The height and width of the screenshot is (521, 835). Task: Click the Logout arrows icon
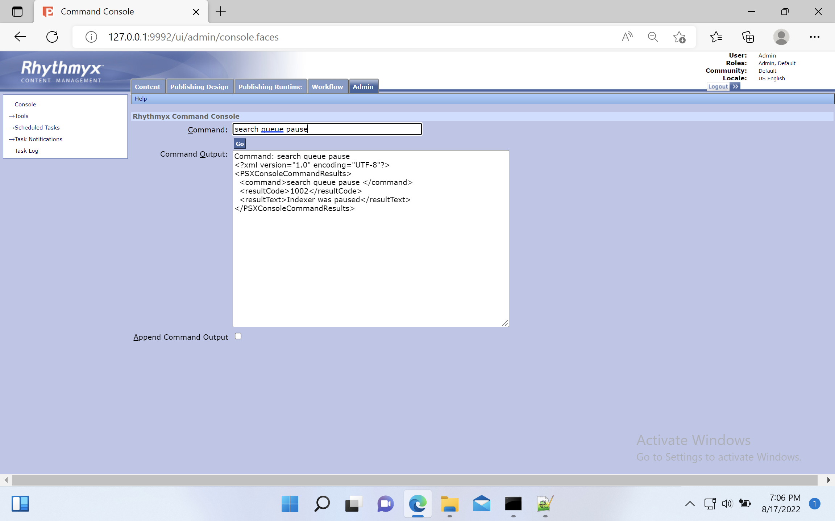(735, 86)
